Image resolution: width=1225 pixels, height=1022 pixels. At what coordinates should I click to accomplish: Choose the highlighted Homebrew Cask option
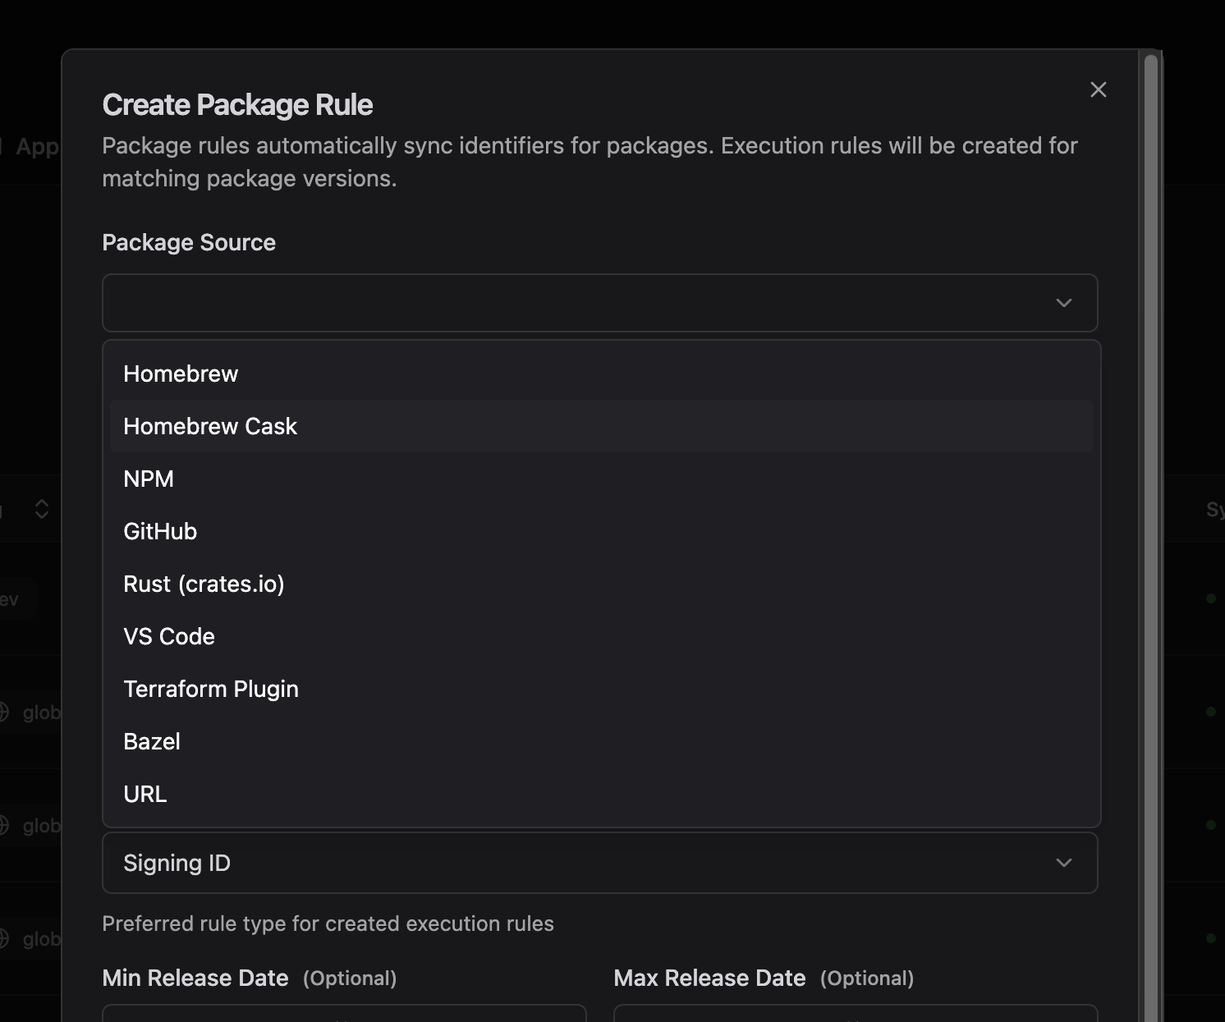pos(210,426)
